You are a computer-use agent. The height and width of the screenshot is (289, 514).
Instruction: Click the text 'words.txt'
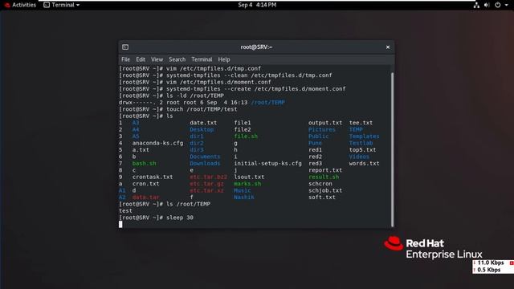click(x=364, y=164)
